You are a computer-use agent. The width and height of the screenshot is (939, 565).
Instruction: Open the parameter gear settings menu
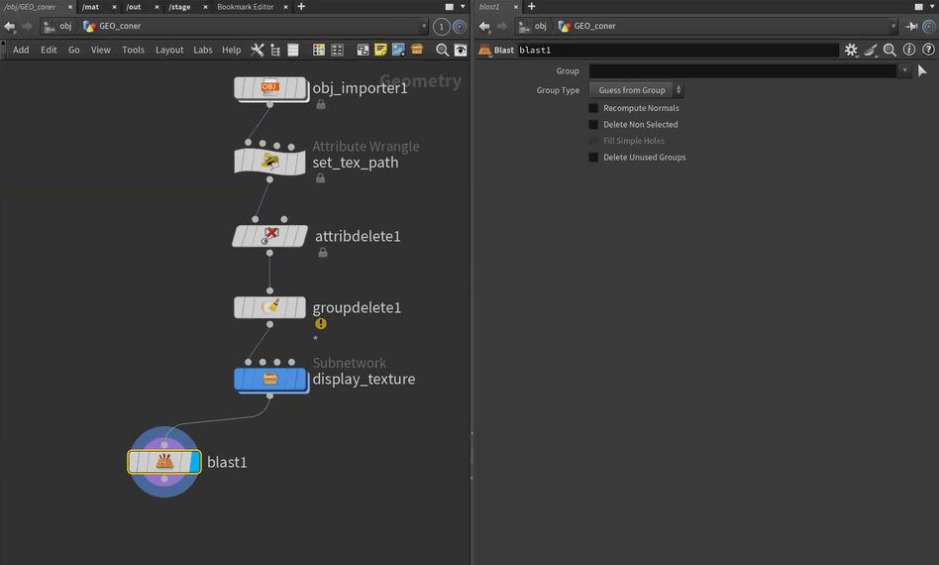coord(850,50)
